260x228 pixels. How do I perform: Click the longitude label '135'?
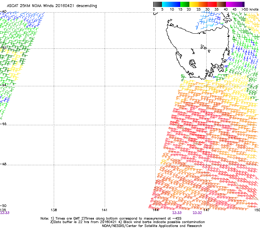pos(3,210)
